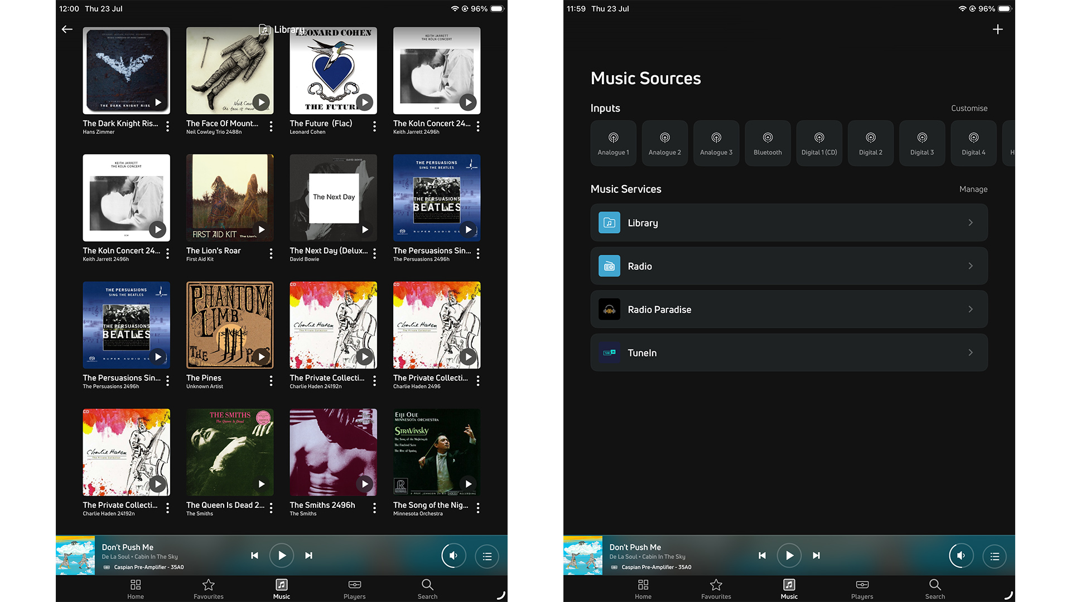This screenshot has width=1071, height=602.
Task: Open the queue list on Music Sources screen
Action: (x=995, y=556)
